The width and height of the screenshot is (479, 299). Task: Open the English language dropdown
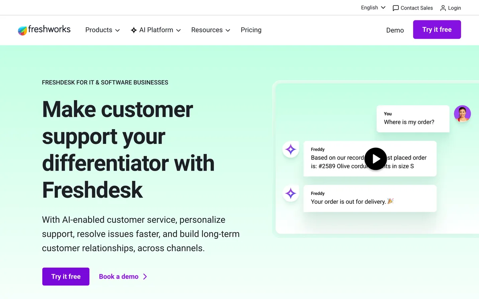coord(373,8)
